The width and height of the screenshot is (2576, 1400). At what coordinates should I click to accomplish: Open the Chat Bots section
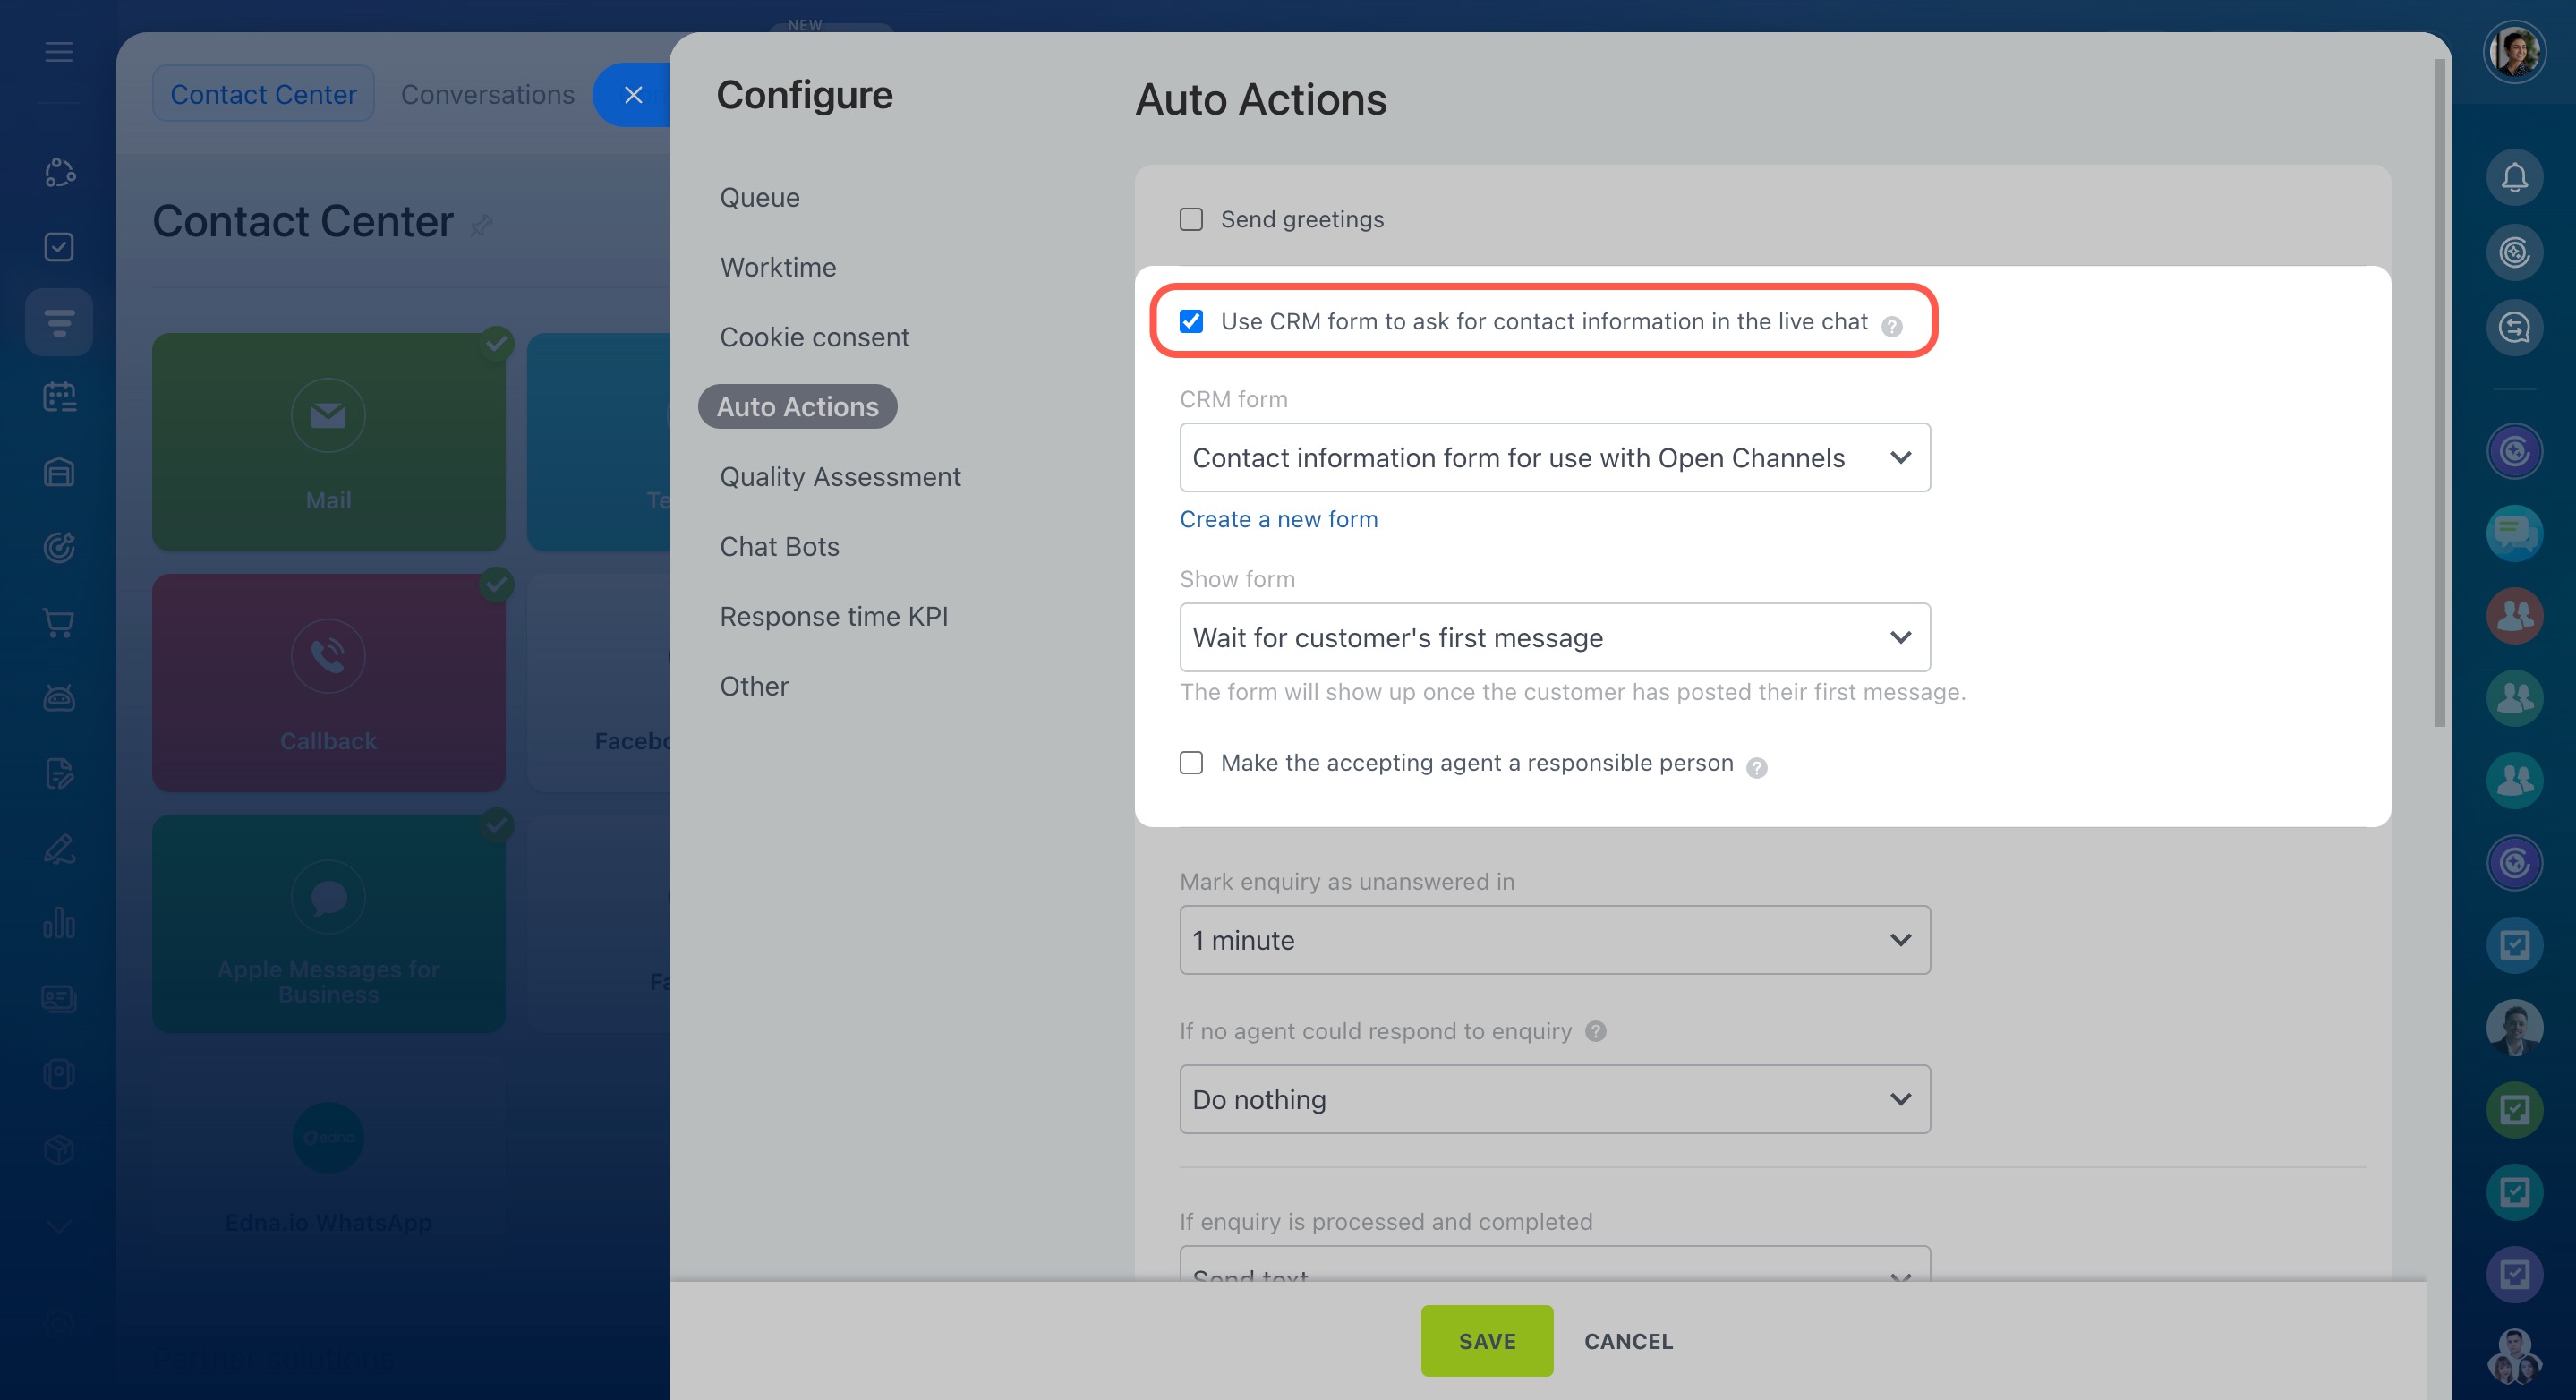click(x=779, y=546)
